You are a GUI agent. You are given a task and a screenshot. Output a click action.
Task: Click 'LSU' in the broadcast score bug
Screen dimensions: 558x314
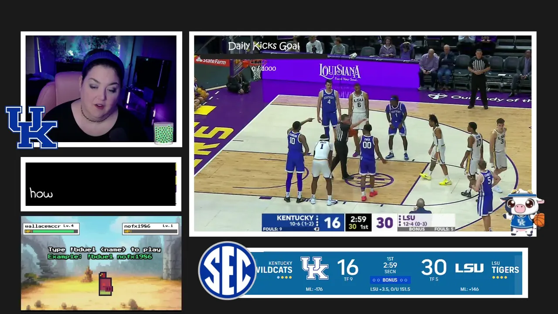click(409, 218)
